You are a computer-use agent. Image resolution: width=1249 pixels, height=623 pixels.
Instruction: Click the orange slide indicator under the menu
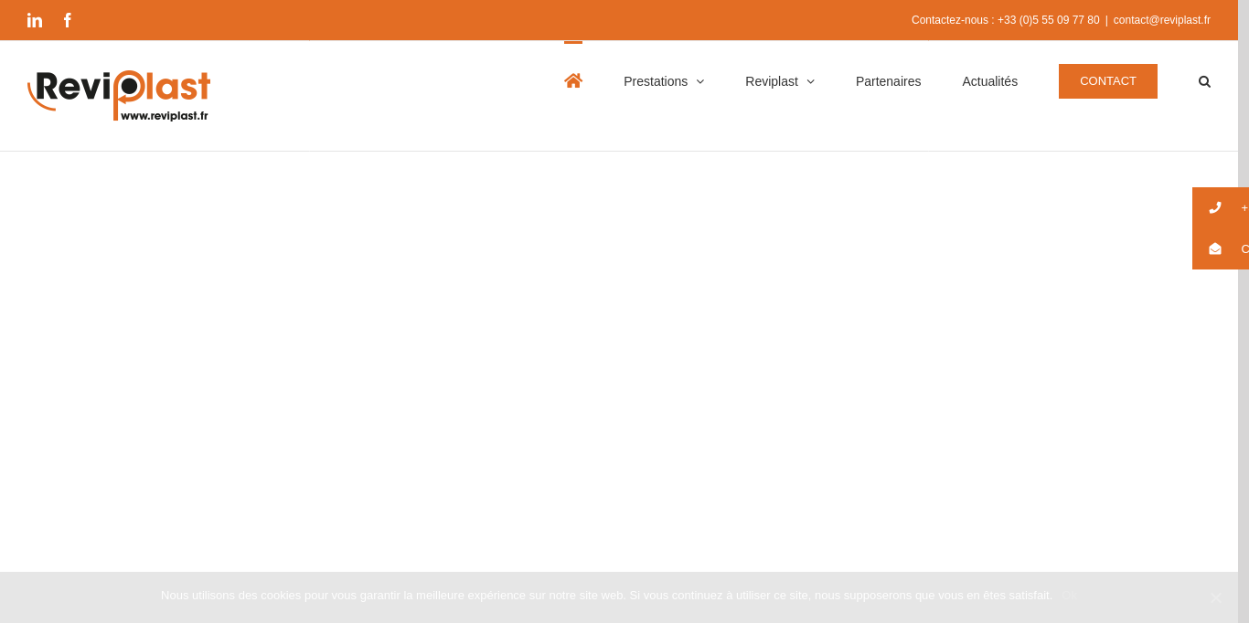[573, 43]
